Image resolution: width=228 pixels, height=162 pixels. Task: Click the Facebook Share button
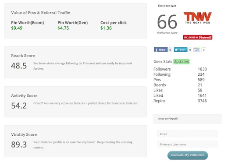160,49
